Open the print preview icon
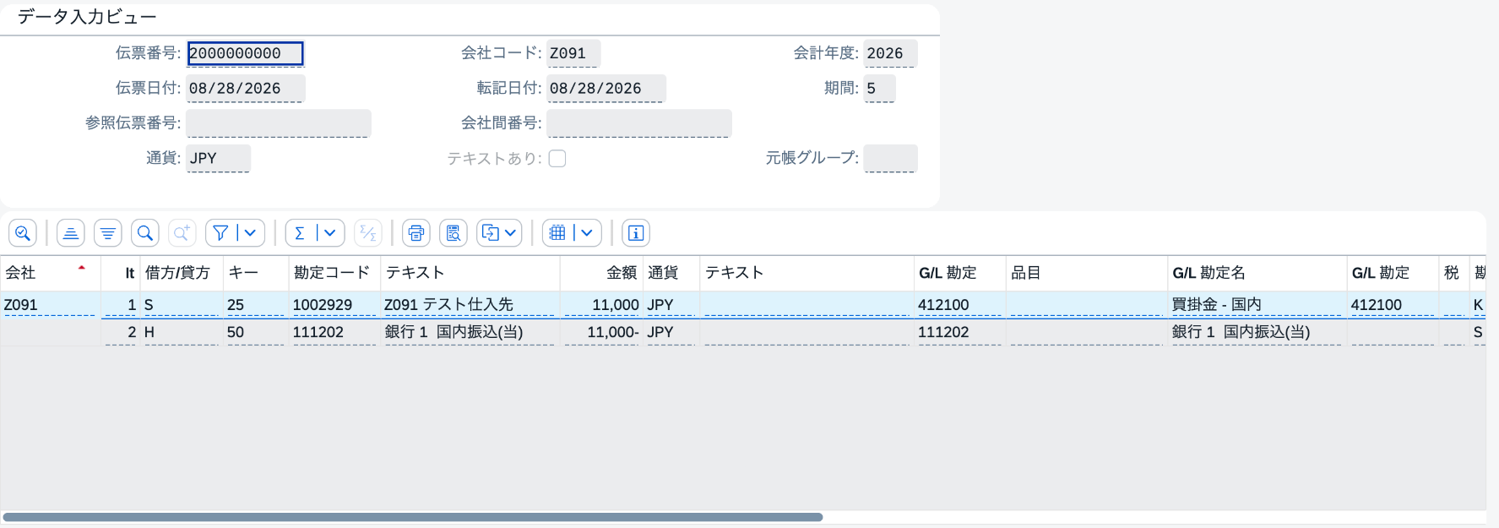The height and width of the screenshot is (528, 1499). tap(454, 233)
